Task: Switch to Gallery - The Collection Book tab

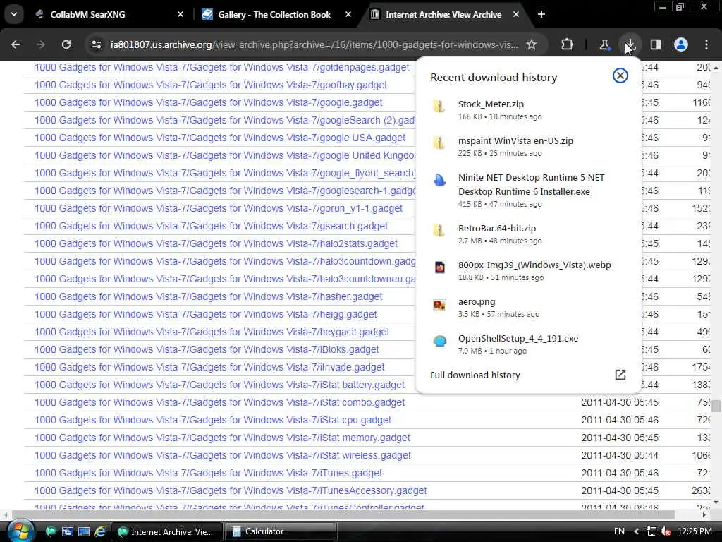Action: pyautogui.click(x=274, y=14)
